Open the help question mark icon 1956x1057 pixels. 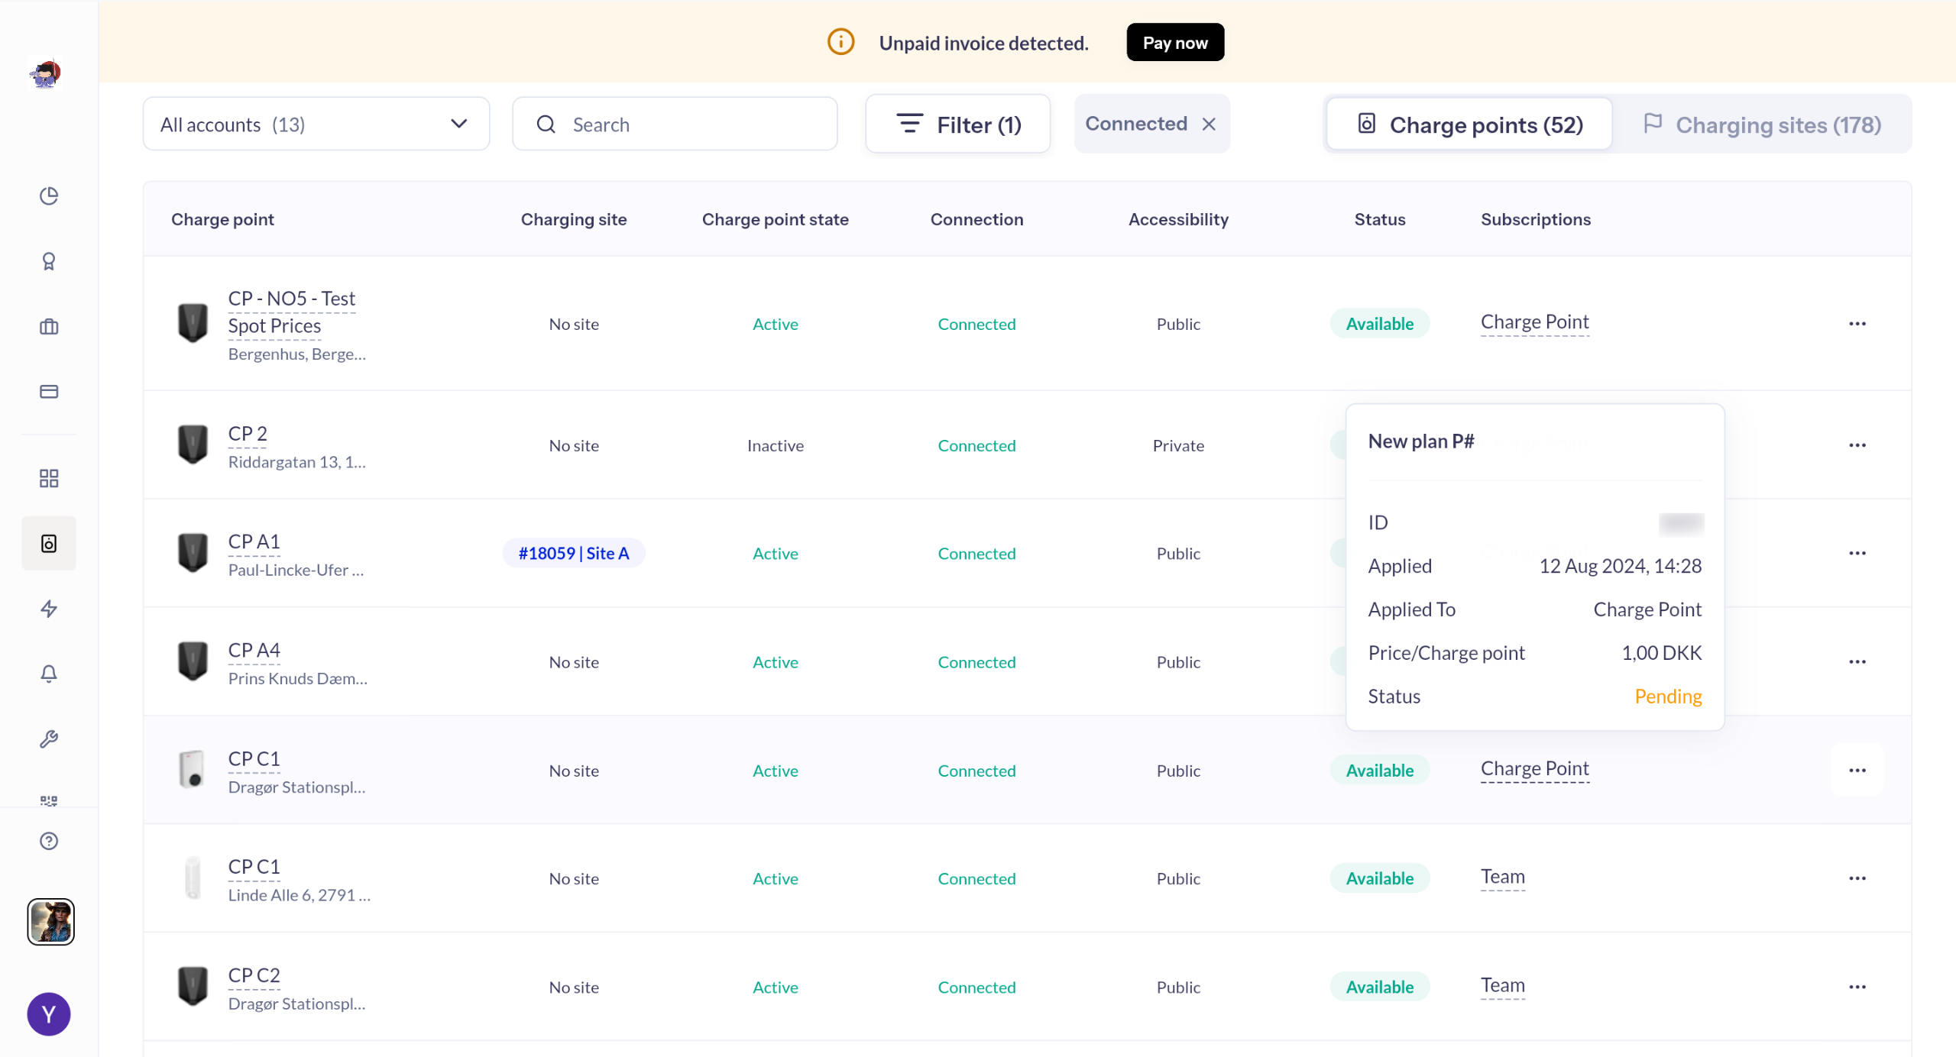click(x=49, y=841)
